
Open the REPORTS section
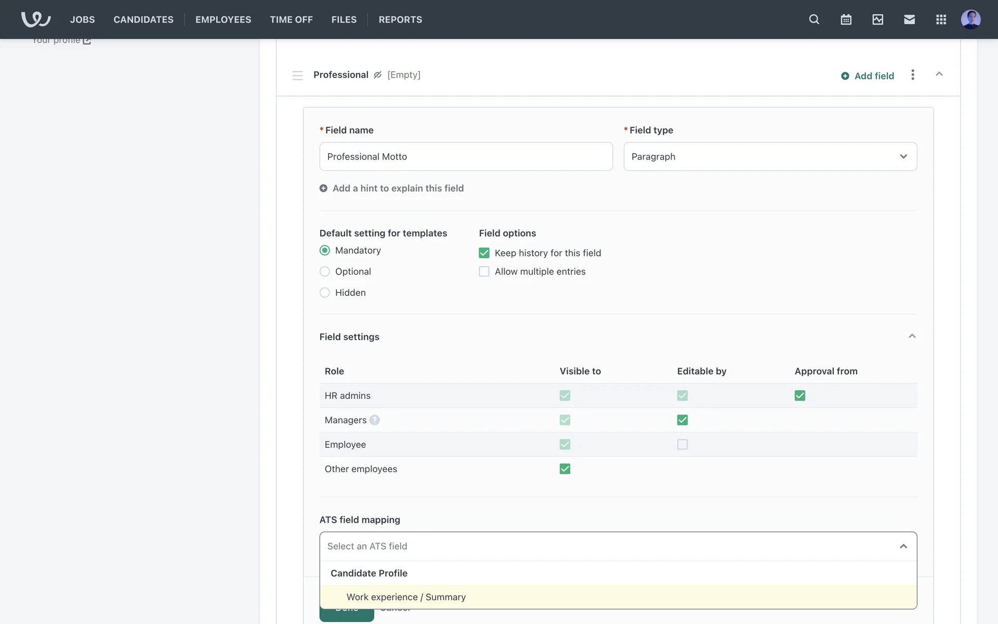click(400, 19)
